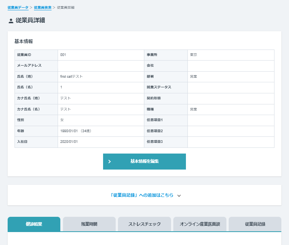The height and width of the screenshot is (245, 289).
Task: Click the 年齢 value showing 34歳
Action: point(76,131)
